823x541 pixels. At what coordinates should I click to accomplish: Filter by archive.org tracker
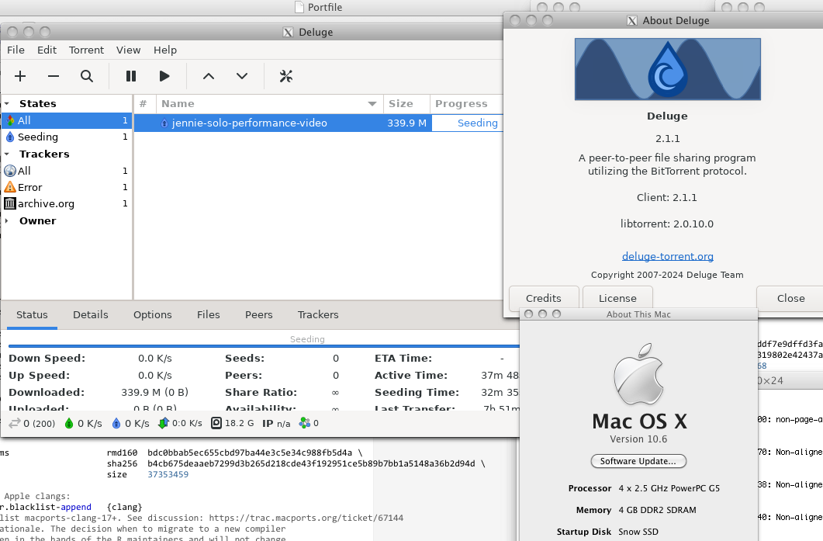67,203
